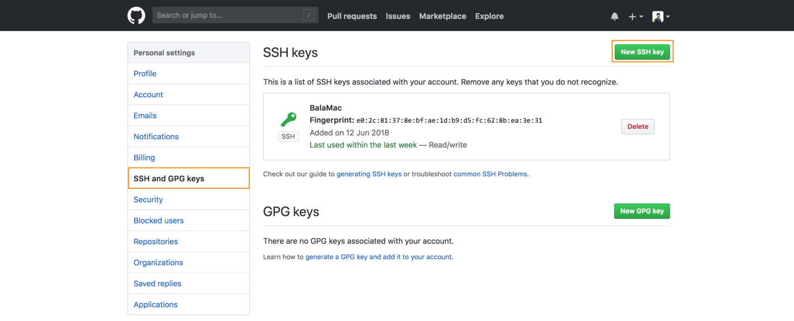Click the GitHub Octocat logo

tap(136, 16)
